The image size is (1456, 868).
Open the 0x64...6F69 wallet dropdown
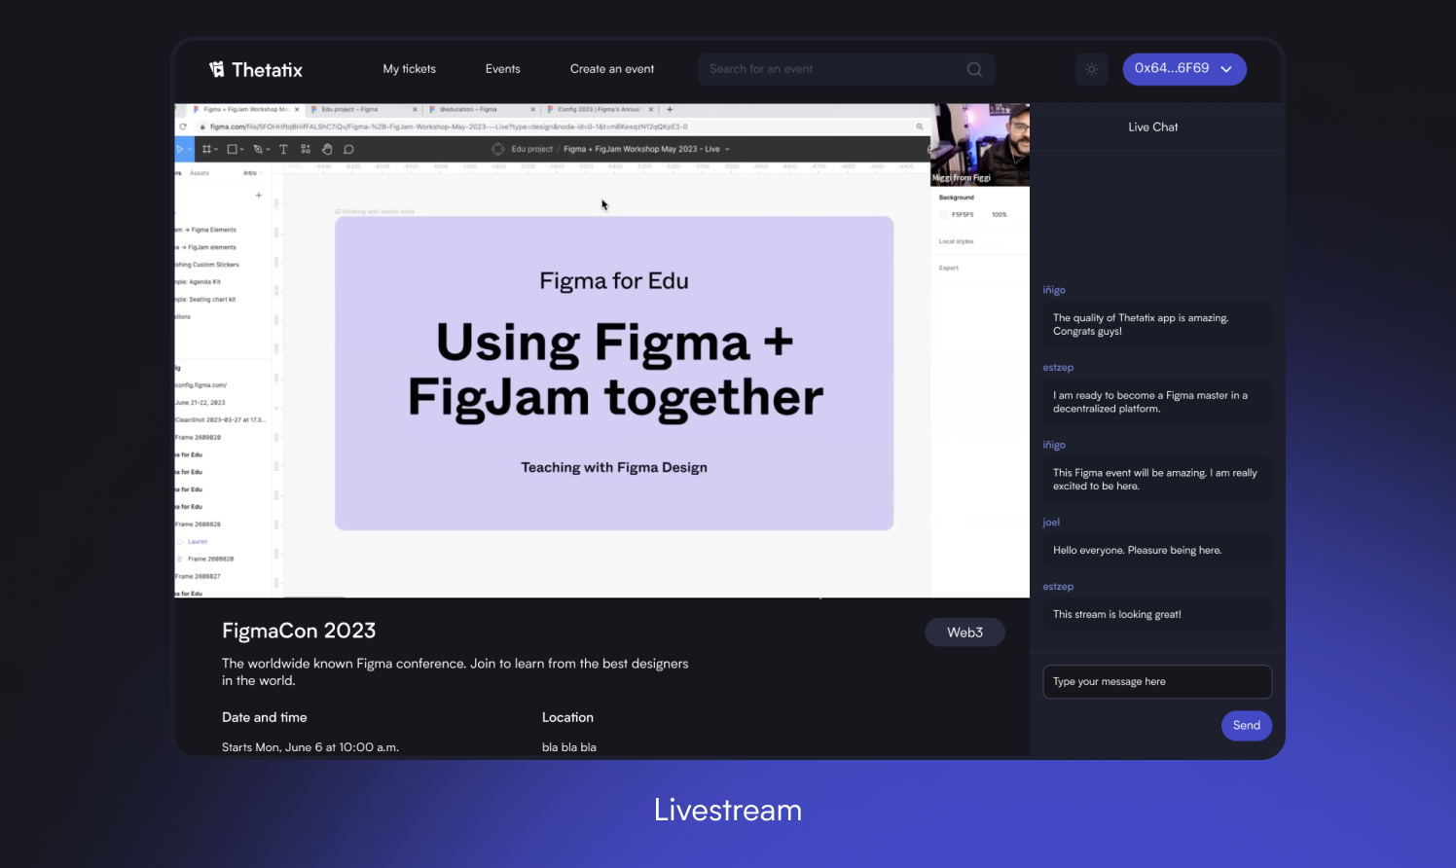tap(1184, 69)
